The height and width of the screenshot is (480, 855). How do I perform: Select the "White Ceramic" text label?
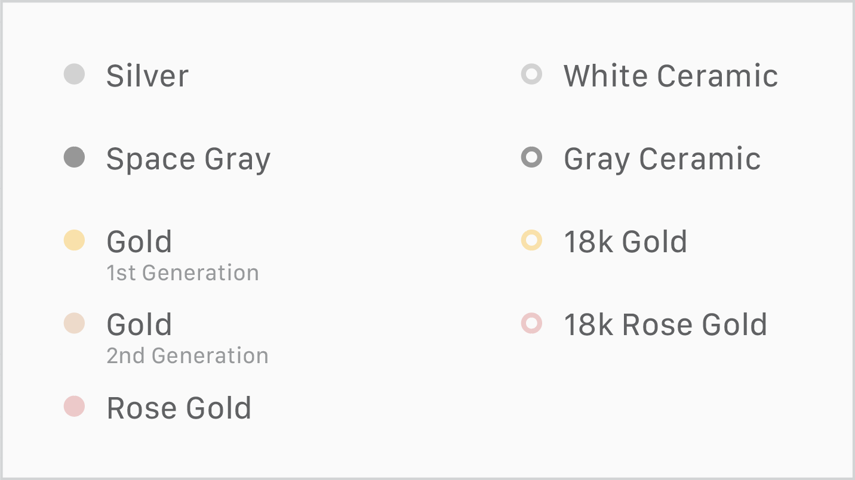coord(671,76)
